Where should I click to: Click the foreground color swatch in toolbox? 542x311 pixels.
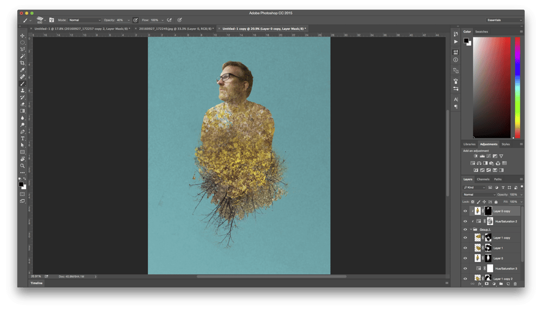(x=21, y=184)
